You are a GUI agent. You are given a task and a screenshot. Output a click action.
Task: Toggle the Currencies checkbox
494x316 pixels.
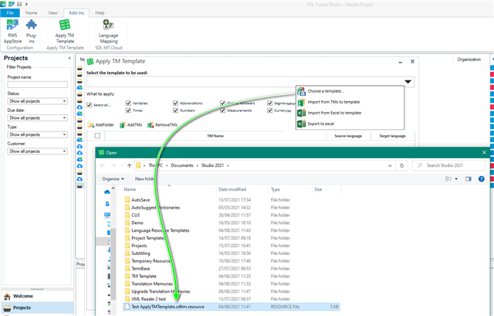click(269, 110)
